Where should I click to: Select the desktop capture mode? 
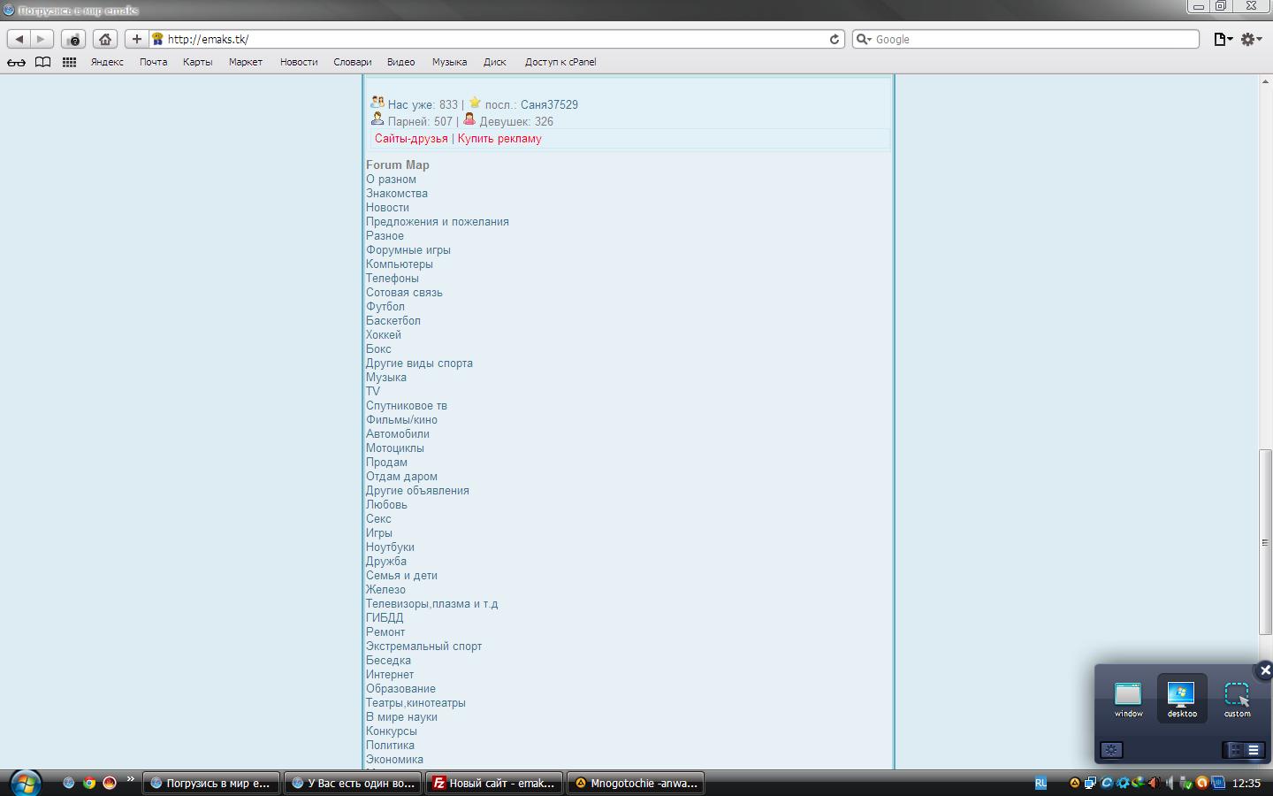tap(1182, 699)
